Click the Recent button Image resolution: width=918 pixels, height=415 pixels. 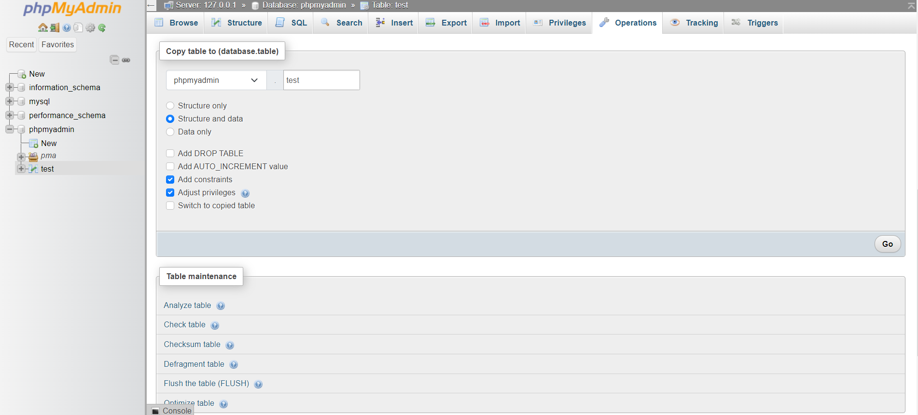21,44
